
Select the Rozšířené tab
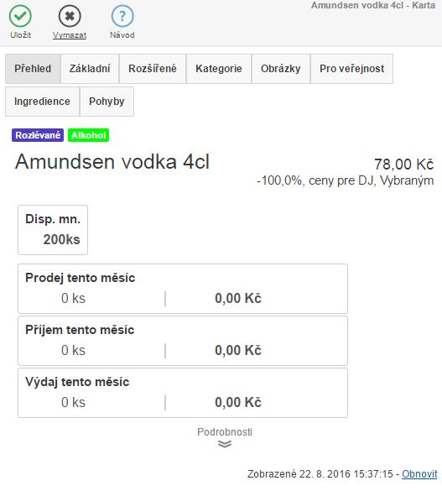tap(153, 69)
